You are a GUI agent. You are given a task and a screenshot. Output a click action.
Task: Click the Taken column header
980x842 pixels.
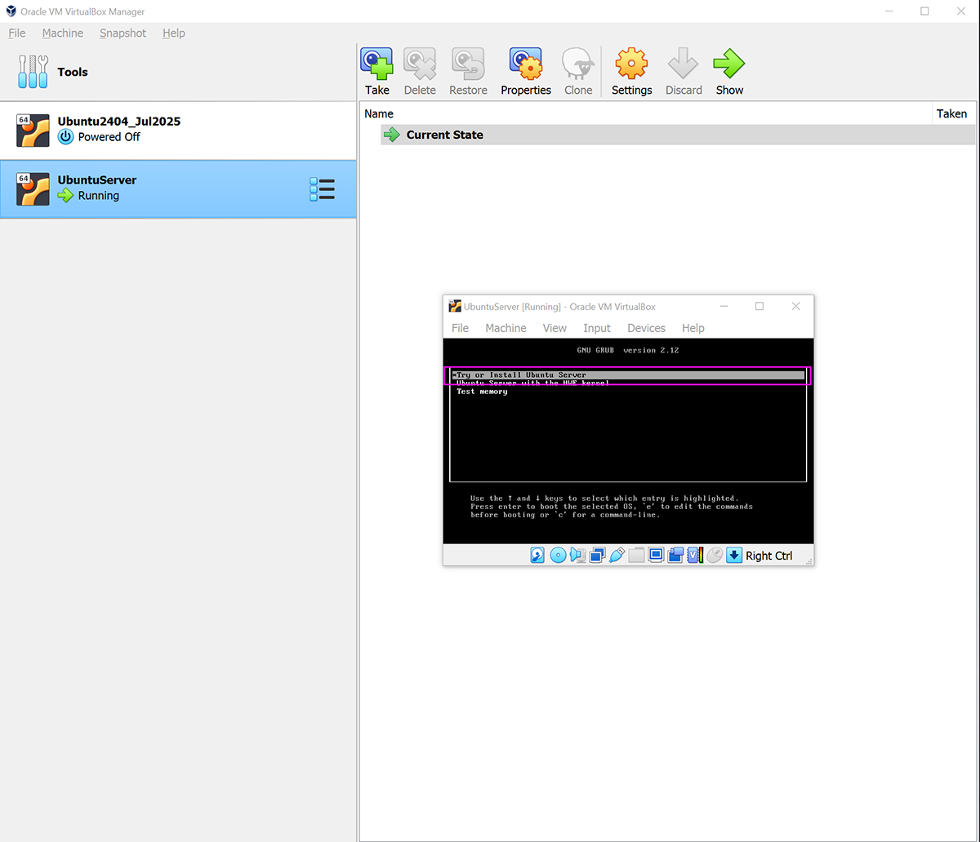click(952, 113)
